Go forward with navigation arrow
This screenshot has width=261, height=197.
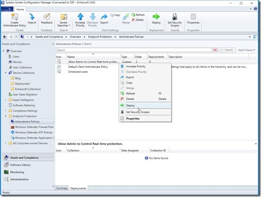11,37
